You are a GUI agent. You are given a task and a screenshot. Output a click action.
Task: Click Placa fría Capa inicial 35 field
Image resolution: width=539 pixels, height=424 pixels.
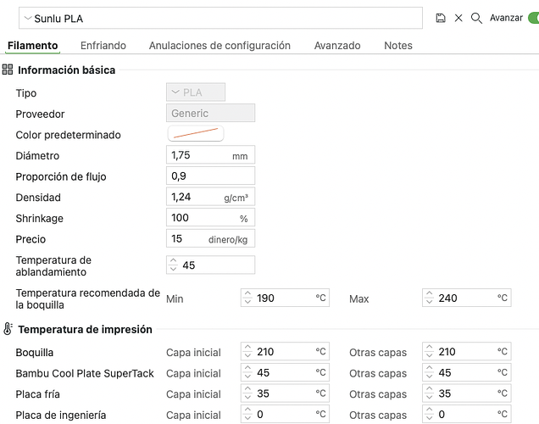click(x=285, y=393)
